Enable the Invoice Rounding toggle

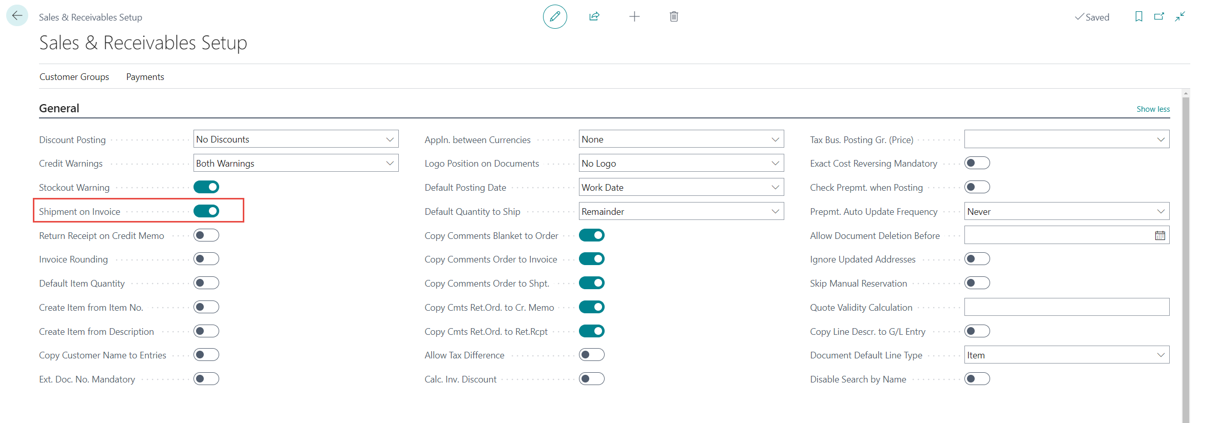point(206,259)
